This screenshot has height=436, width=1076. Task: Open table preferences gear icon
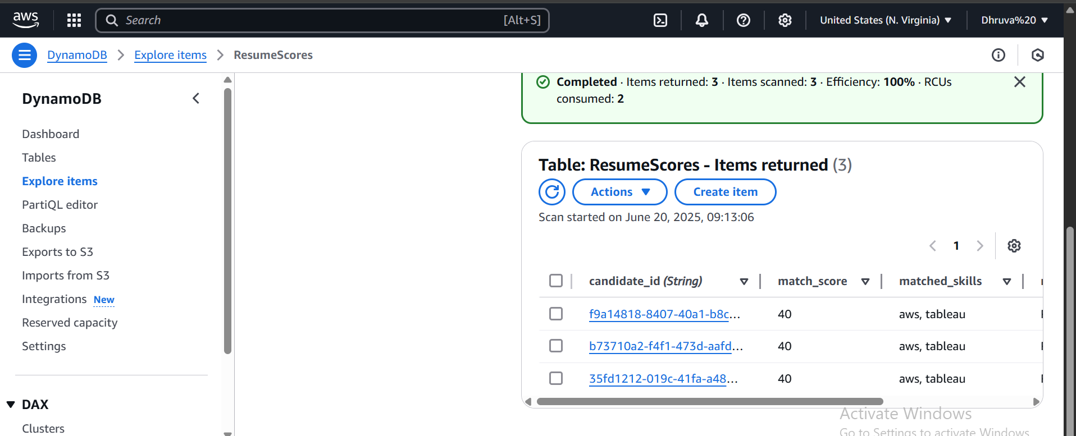pyautogui.click(x=1014, y=246)
